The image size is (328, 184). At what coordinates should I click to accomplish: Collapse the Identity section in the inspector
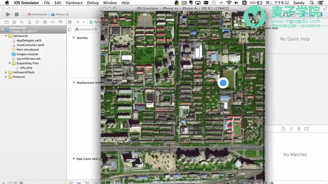click(x=74, y=38)
